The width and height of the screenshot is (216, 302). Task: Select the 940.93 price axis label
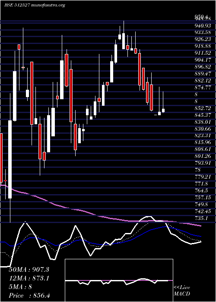pos(203,25)
